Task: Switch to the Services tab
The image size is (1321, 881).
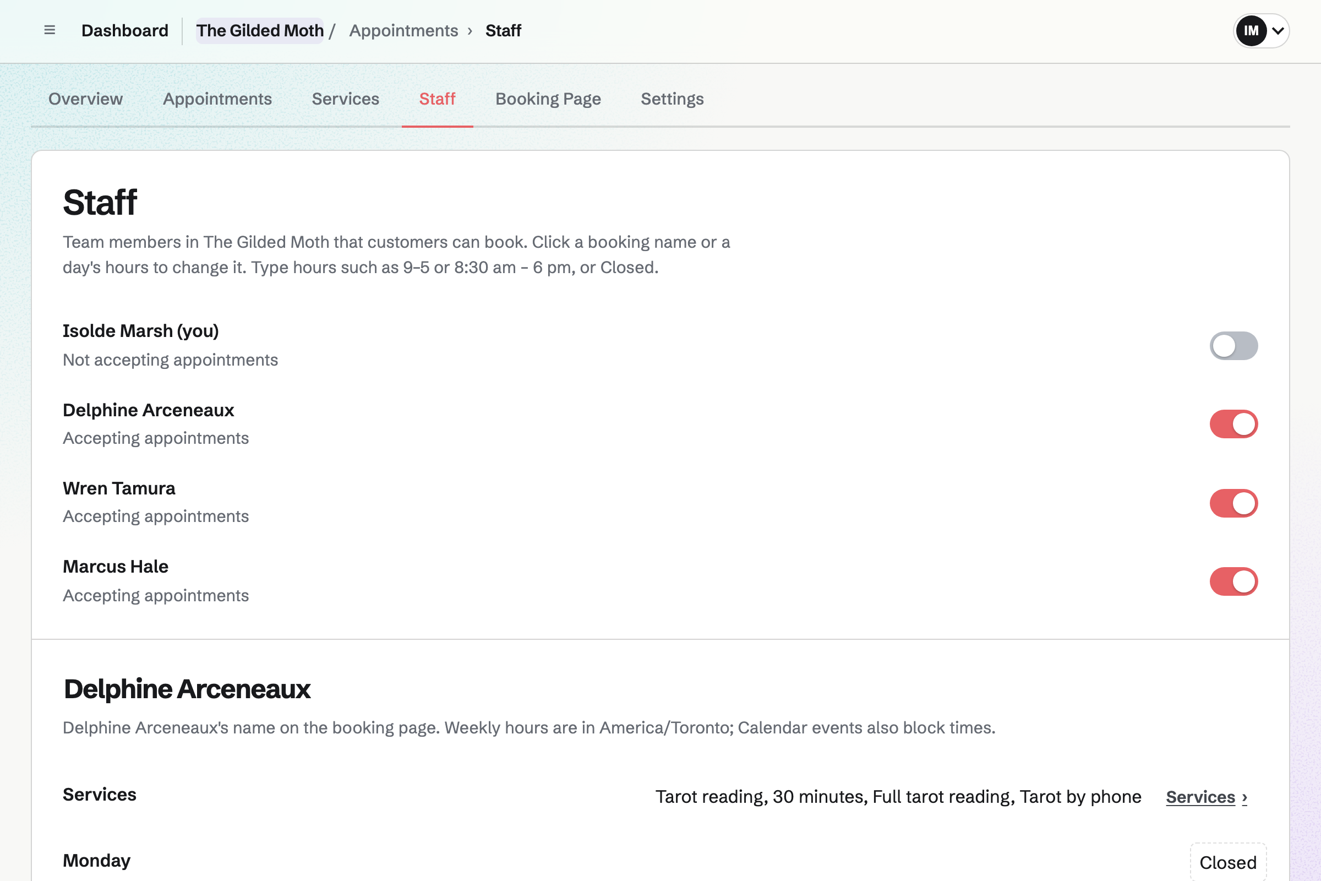Action: pos(346,99)
